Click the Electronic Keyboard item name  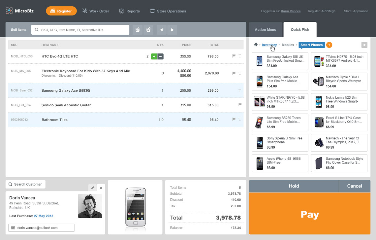tap(86, 71)
